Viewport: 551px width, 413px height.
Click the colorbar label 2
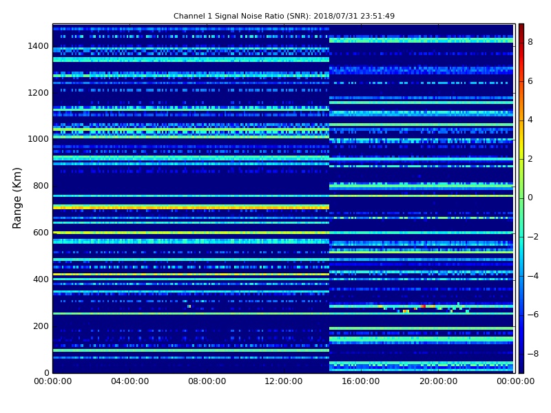[x=530, y=159]
